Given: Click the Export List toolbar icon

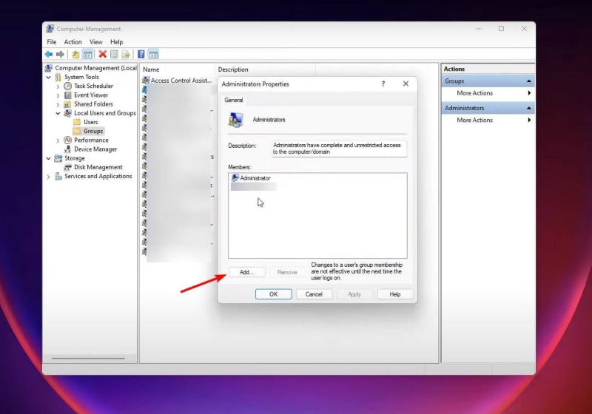Looking at the screenshot, I should pyautogui.click(x=126, y=54).
